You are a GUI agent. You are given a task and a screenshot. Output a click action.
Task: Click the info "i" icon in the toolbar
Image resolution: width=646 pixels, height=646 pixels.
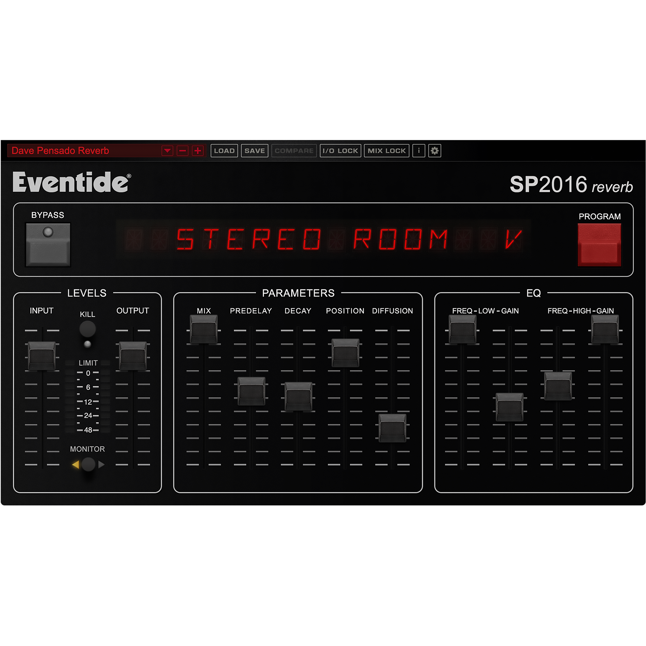point(419,151)
